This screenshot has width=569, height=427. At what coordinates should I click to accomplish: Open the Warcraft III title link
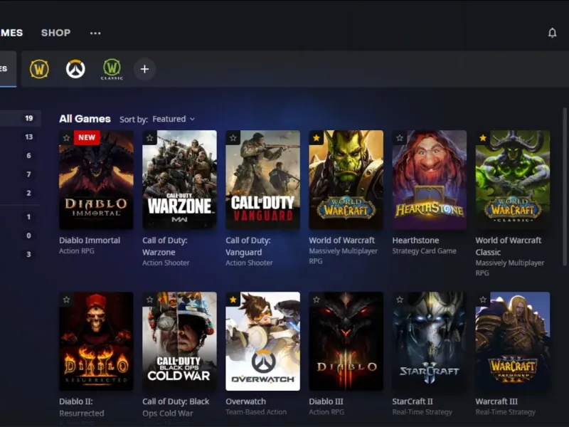tap(496, 401)
